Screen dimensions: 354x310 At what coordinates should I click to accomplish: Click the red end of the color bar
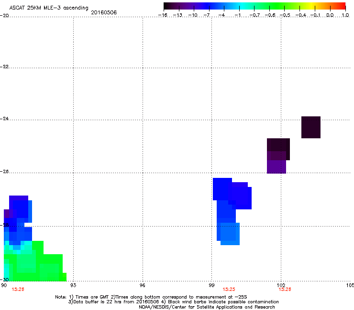click(x=342, y=6)
